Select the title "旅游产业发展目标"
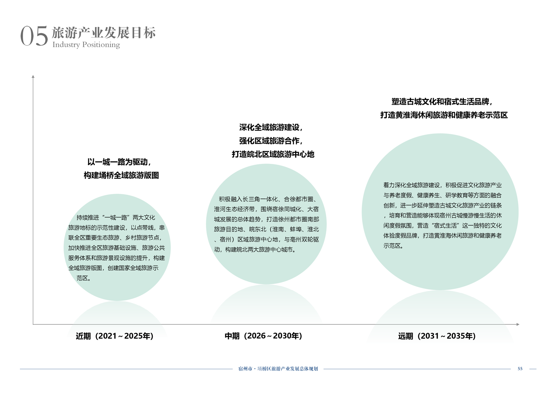Image resolution: width=556 pixels, height=393 pixels. pyautogui.click(x=104, y=33)
